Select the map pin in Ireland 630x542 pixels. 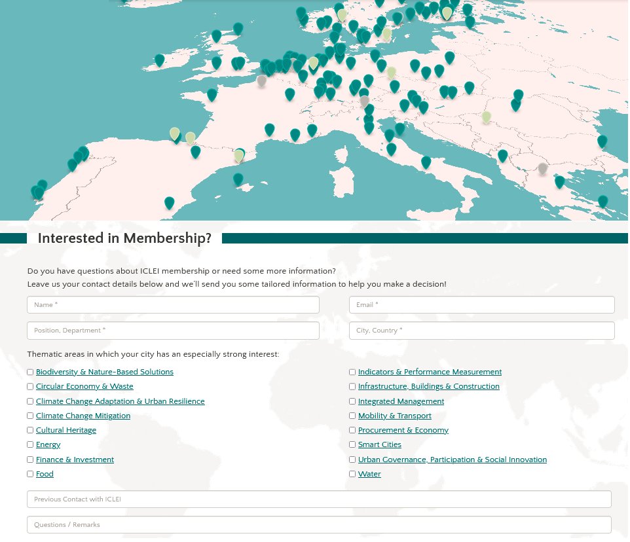(x=160, y=60)
